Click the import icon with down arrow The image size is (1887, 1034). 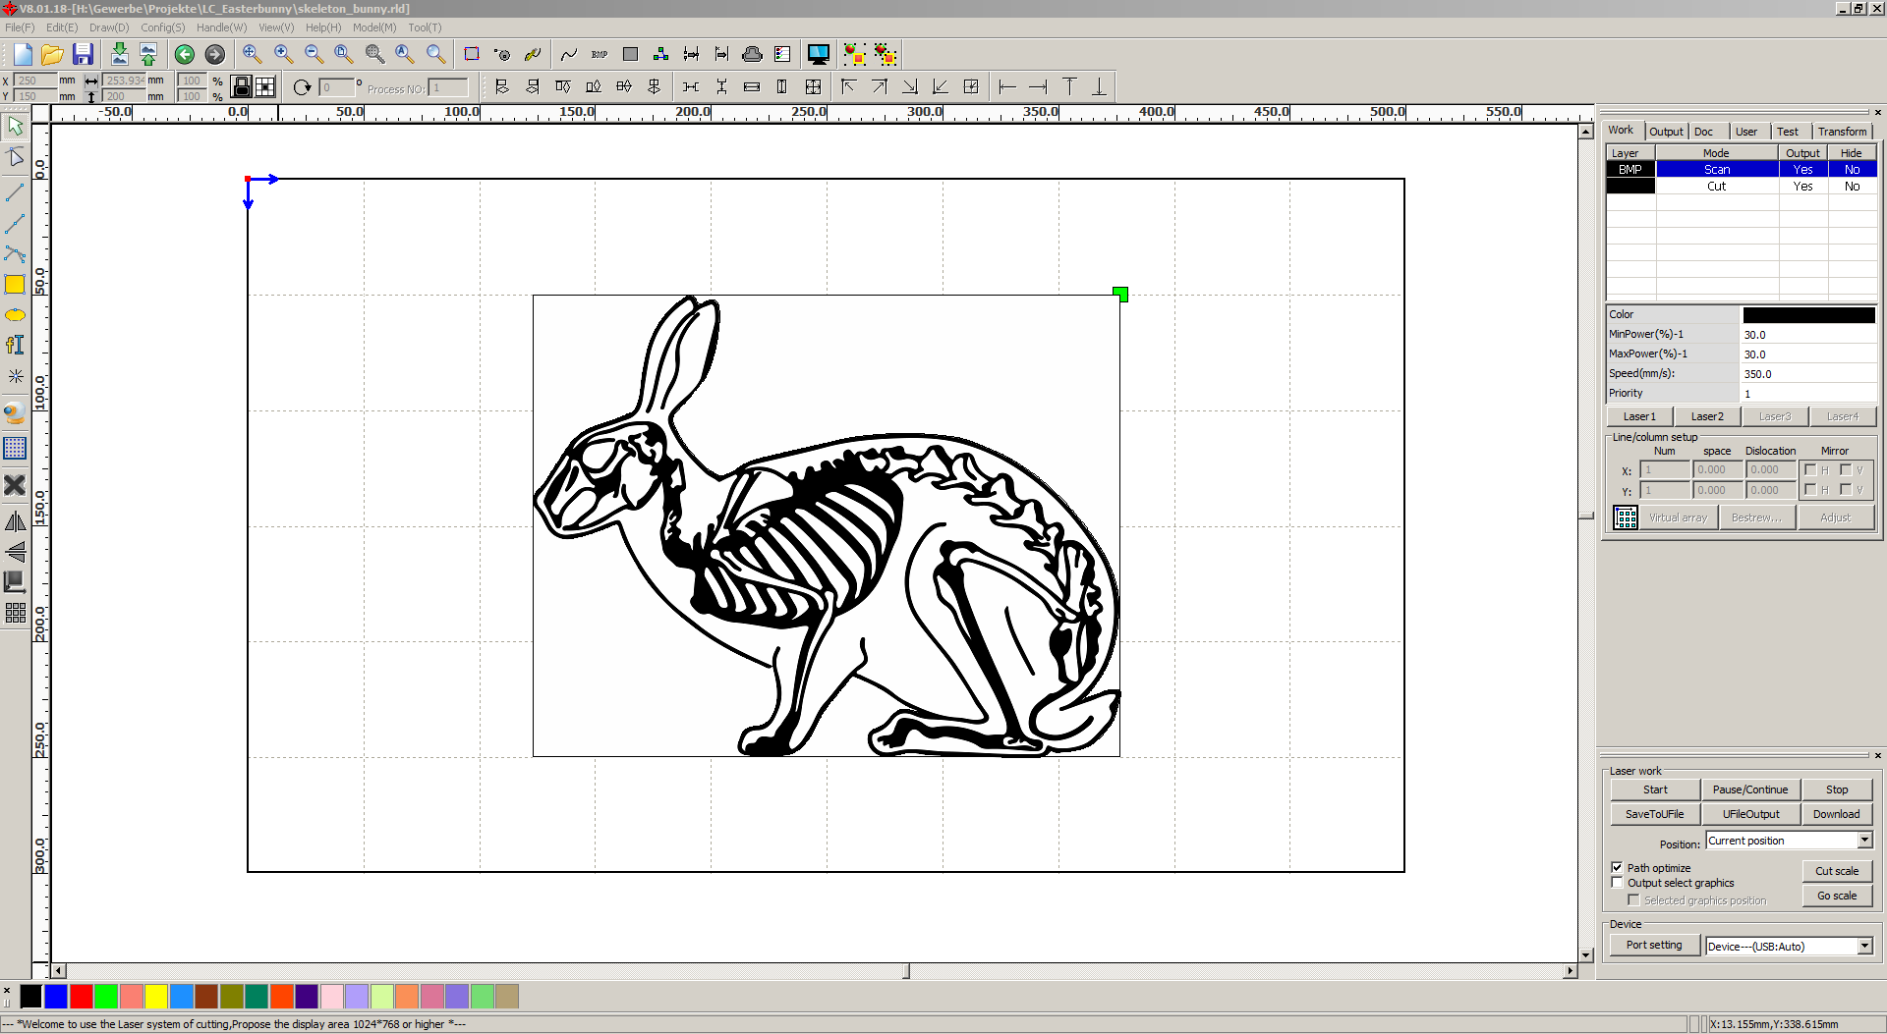pos(119,54)
